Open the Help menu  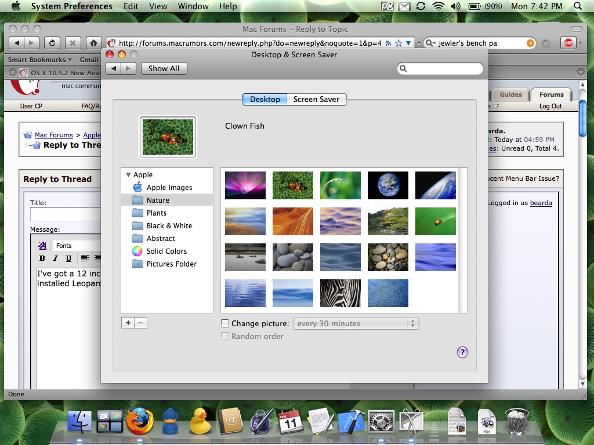[x=227, y=6]
